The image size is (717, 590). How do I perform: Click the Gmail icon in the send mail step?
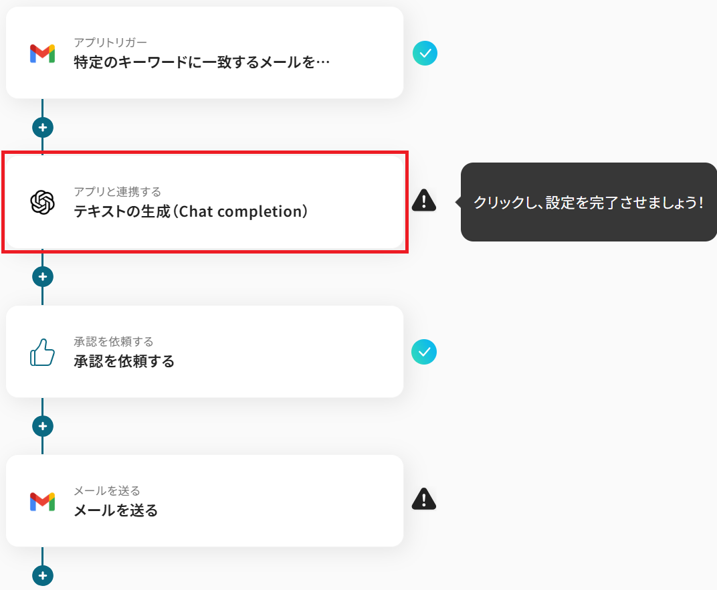click(42, 501)
